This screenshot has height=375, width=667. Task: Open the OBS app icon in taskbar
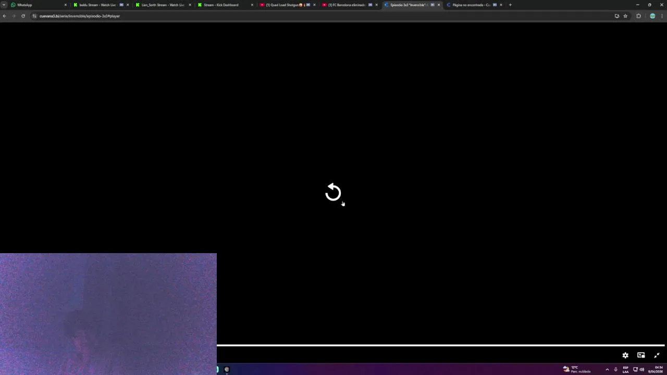coord(227,369)
